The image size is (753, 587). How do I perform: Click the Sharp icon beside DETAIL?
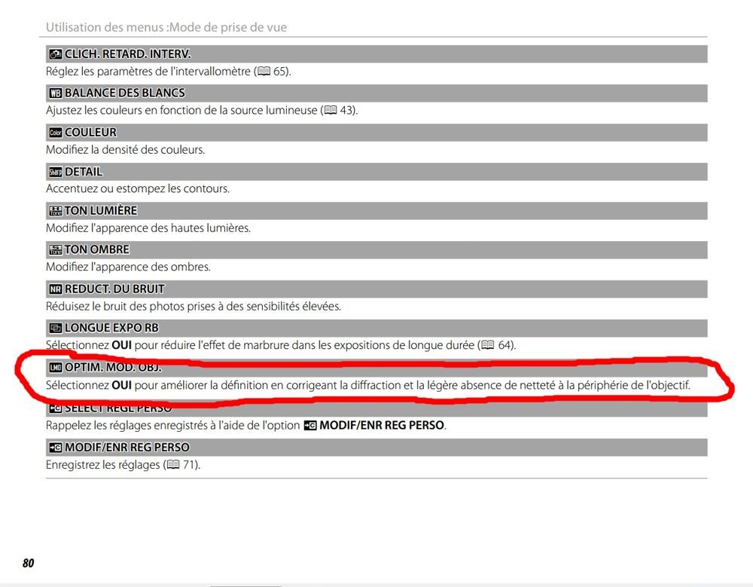point(55,172)
